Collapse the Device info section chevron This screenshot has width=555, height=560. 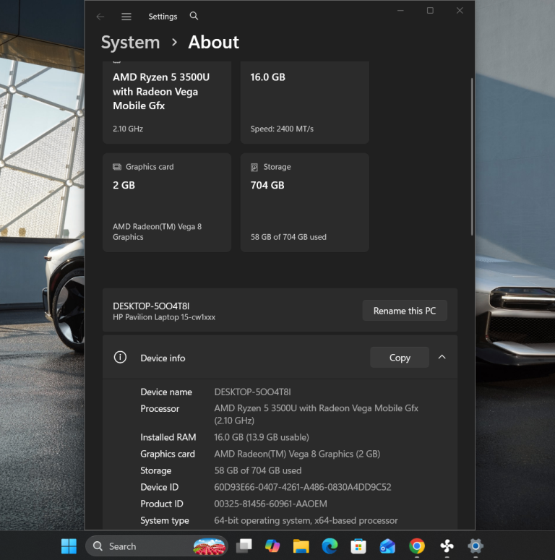coord(442,357)
